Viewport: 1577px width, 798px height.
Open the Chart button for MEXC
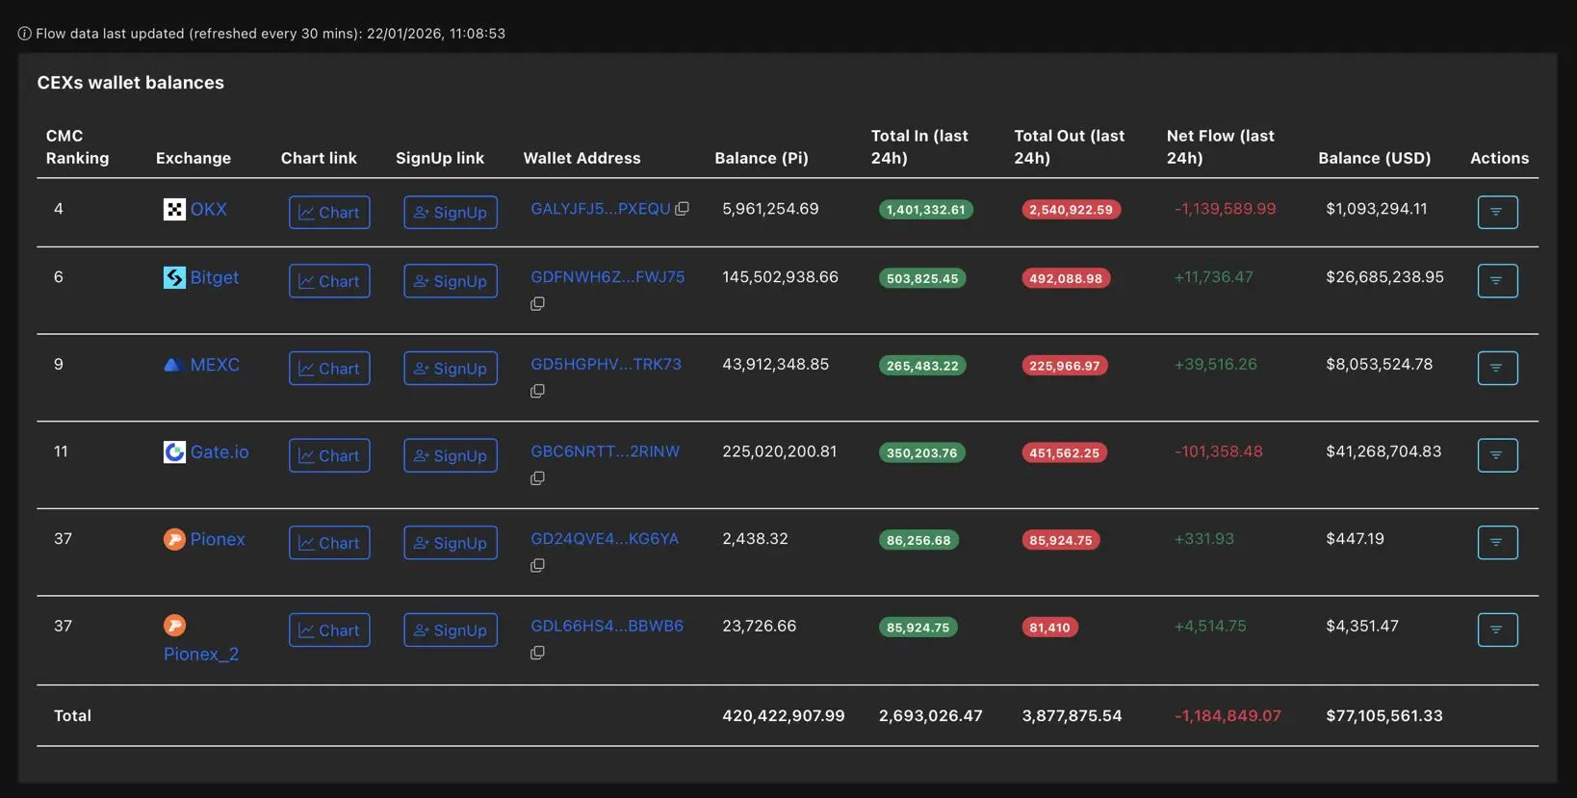pyautogui.click(x=329, y=369)
